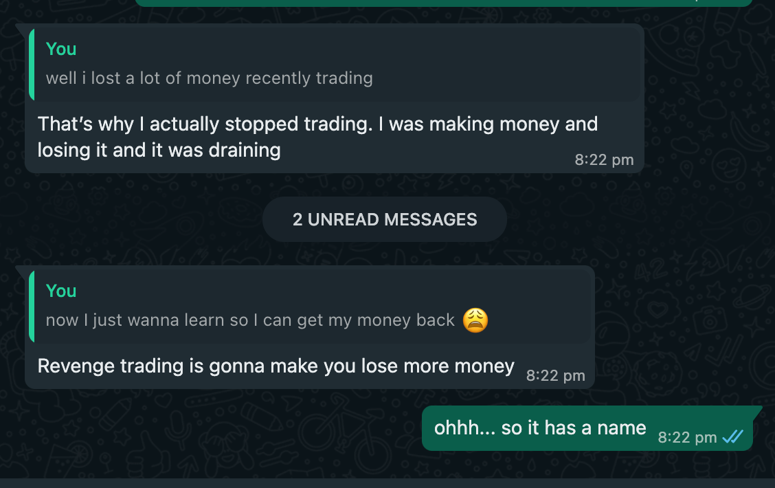Click 8:22 pm timestamp on Revenge trading message

pos(556,376)
